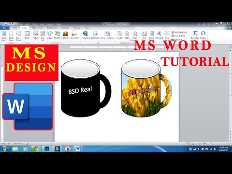Open Photoshop from the taskbar
This screenshot has height=174, width=232.
point(47,149)
